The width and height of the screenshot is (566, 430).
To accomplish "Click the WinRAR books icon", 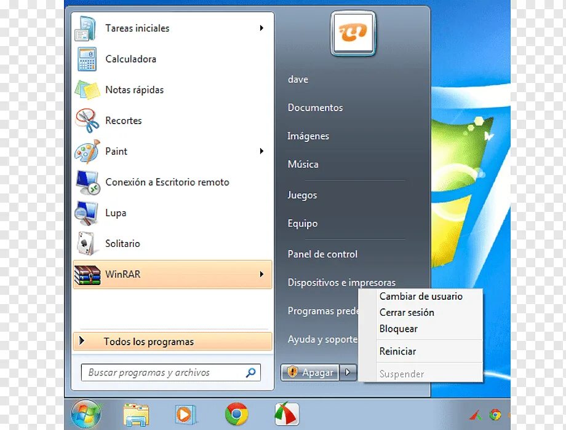I will [x=87, y=275].
